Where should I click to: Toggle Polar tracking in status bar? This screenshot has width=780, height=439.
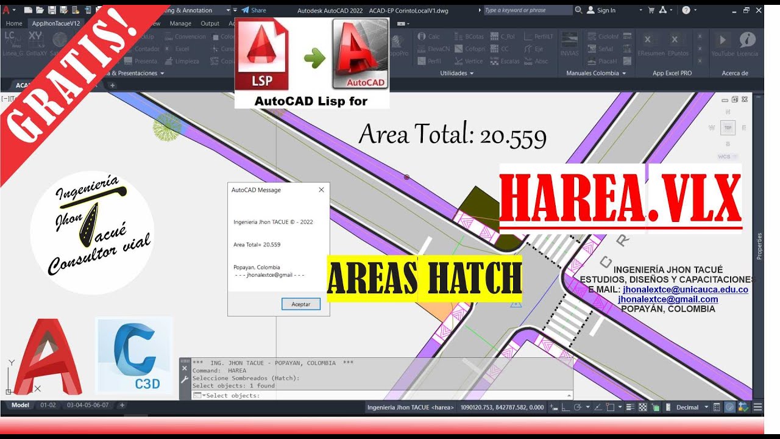coord(577,407)
